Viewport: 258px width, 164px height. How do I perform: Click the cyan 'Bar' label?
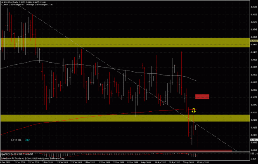point(27,140)
